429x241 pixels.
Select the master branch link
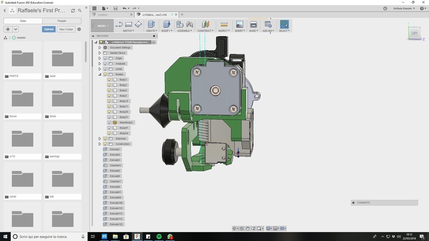click(x=21, y=38)
